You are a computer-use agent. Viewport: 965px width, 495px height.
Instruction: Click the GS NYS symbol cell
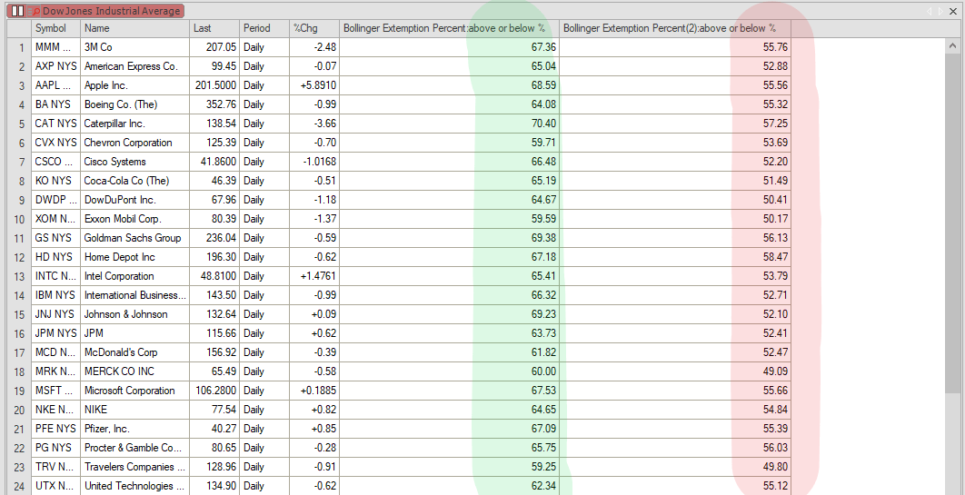point(56,238)
